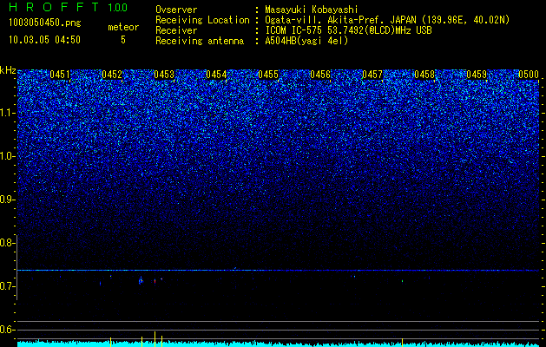Click the 0458 time marker
The height and width of the screenshot is (347, 546).
point(424,75)
